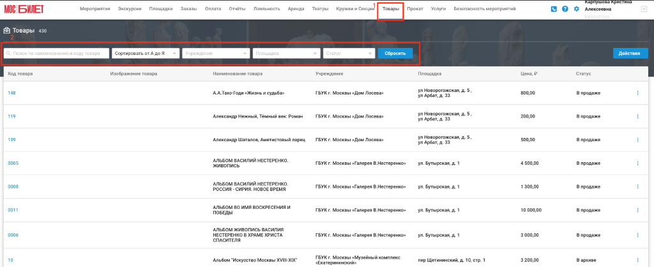Click the Сбросить button

[395, 54]
